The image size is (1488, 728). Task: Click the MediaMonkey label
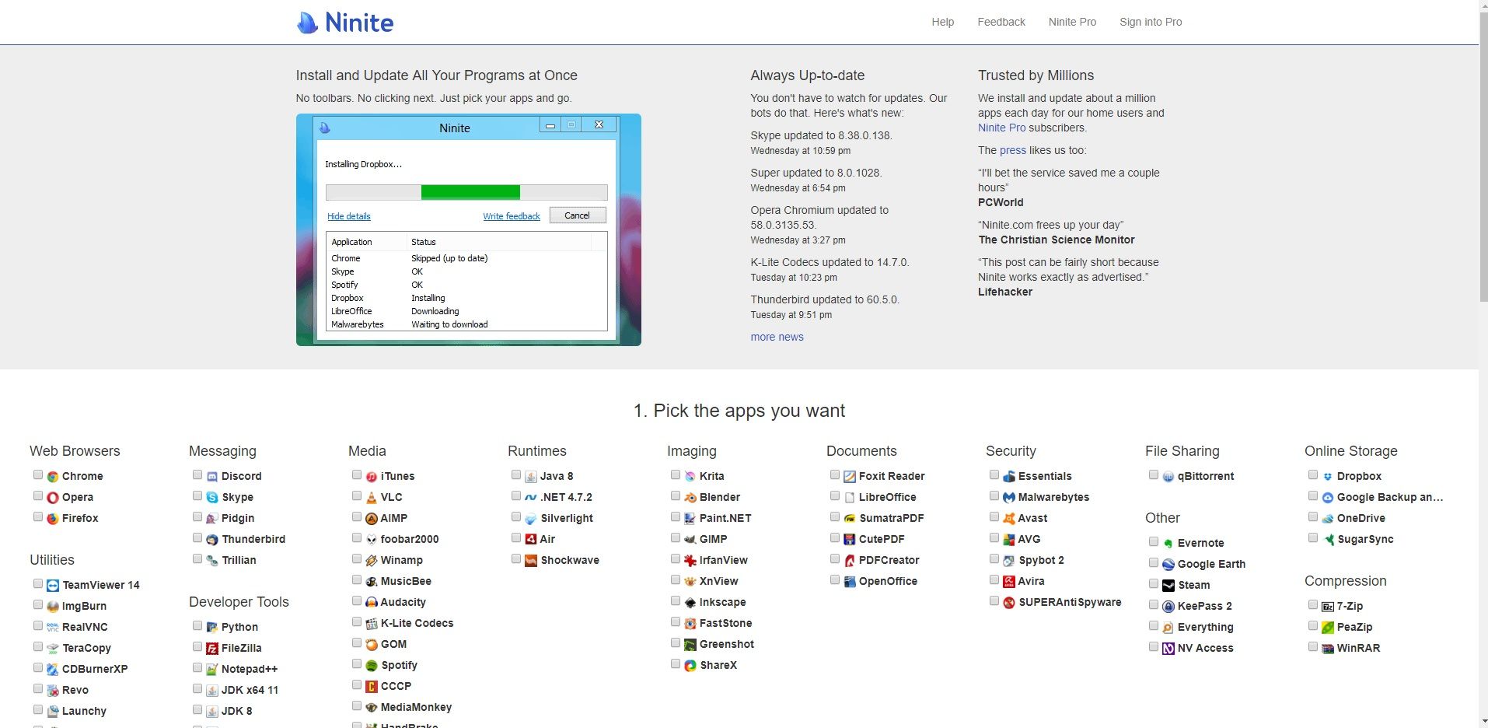click(416, 707)
